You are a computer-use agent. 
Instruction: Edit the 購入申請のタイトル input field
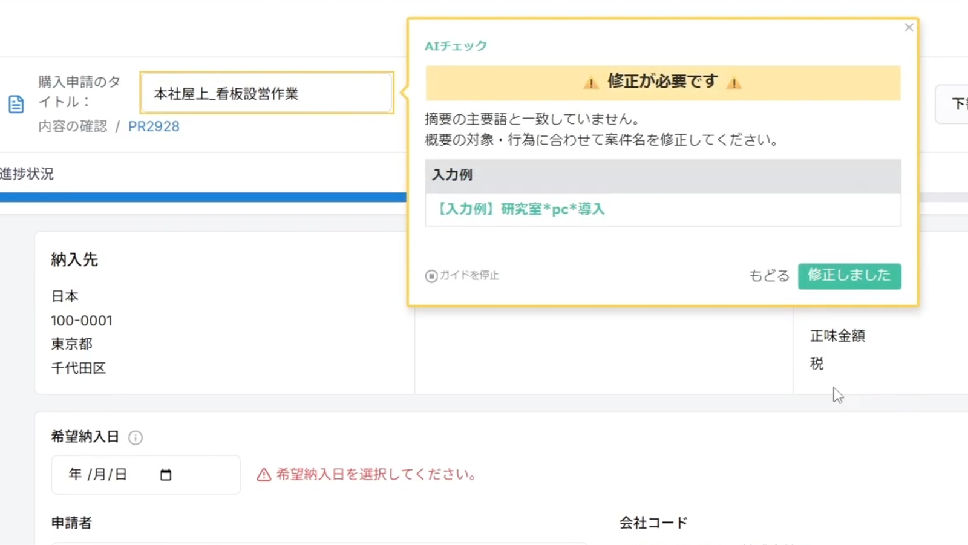267,93
